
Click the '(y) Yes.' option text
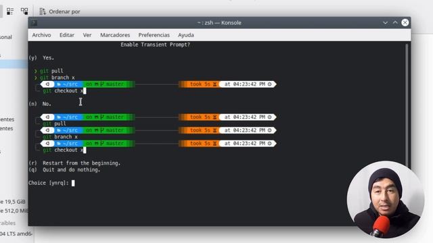[x=41, y=58]
